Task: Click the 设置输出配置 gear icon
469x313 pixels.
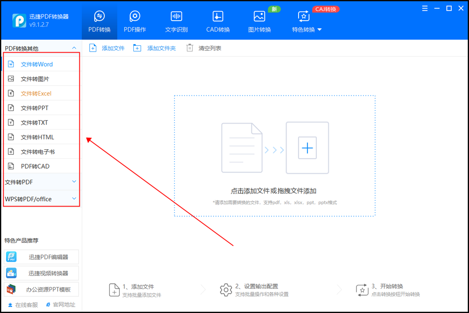Action: [226, 290]
